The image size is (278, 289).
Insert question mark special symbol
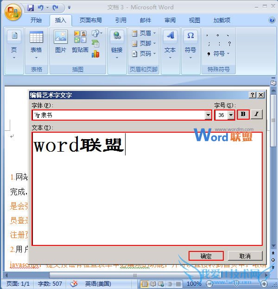click(x=229, y=44)
